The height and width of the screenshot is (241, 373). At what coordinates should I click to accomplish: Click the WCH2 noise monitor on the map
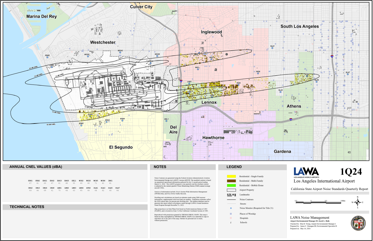(x=88, y=56)
